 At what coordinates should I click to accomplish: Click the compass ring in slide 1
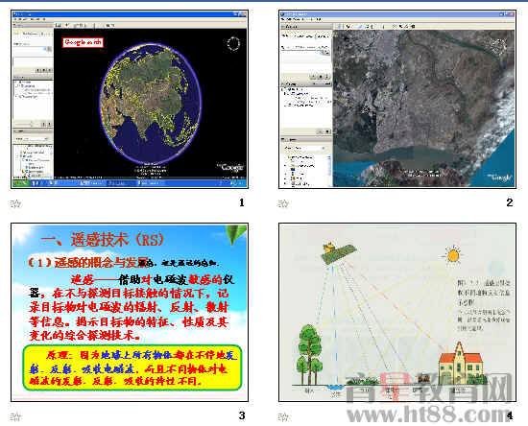click(x=233, y=43)
